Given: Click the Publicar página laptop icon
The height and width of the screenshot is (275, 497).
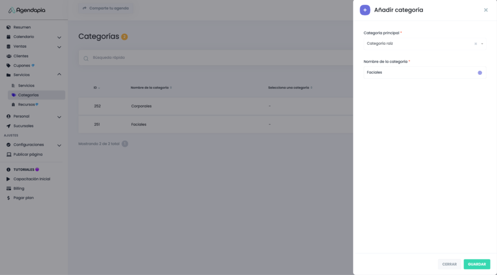Looking at the screenshot, I should point(9,155).
